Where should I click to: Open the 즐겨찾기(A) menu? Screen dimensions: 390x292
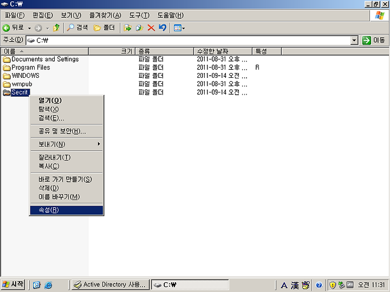[x=105, y=15]
